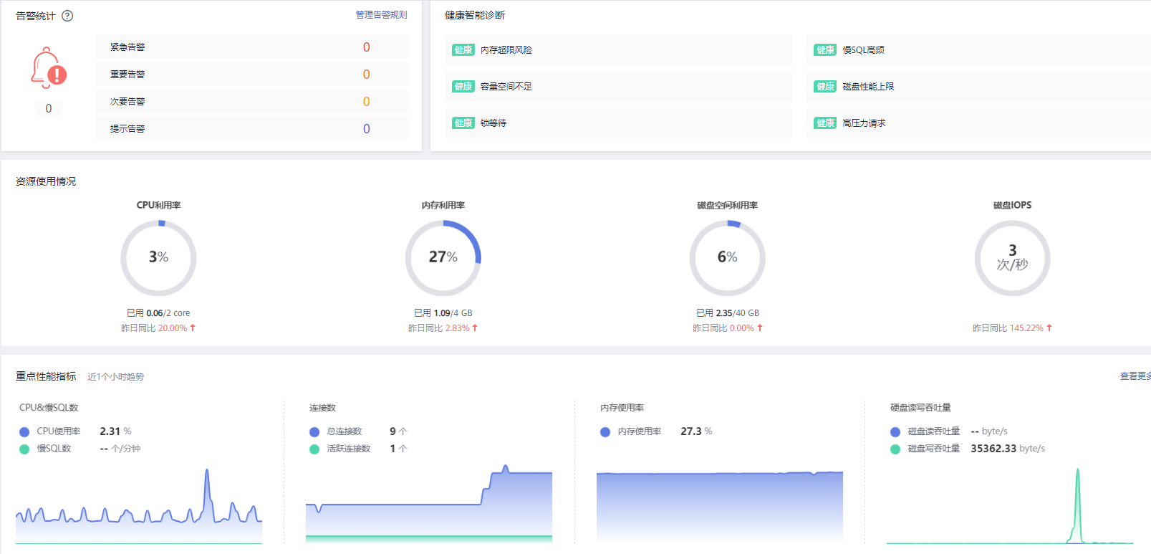Click the help icon beside 告警统计

[67, 16]
